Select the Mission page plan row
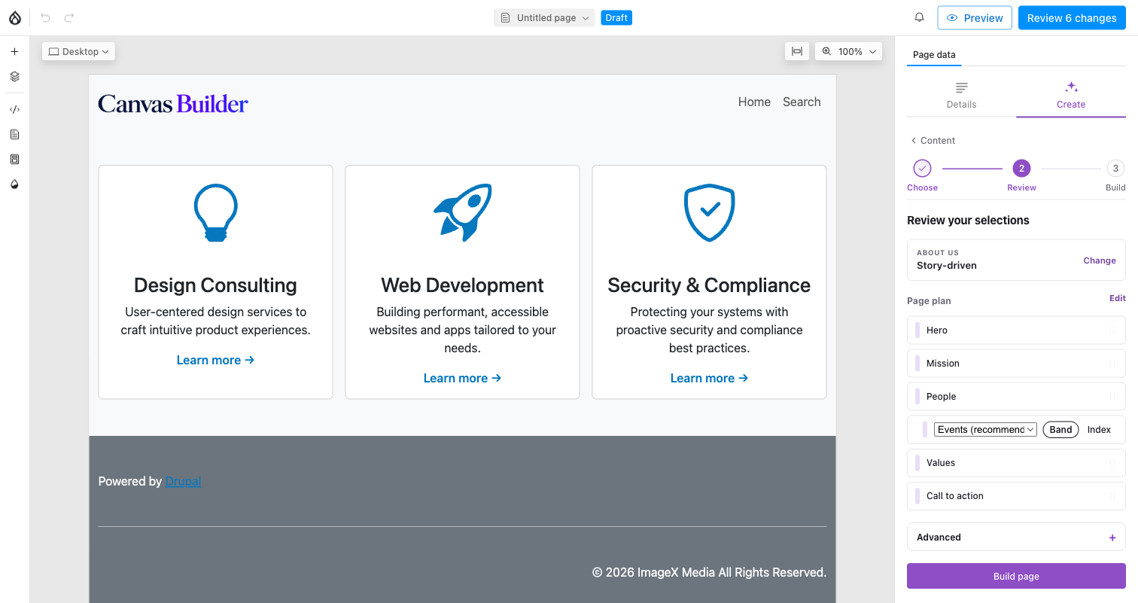The image size is (1138, 603). (1016, 364)
